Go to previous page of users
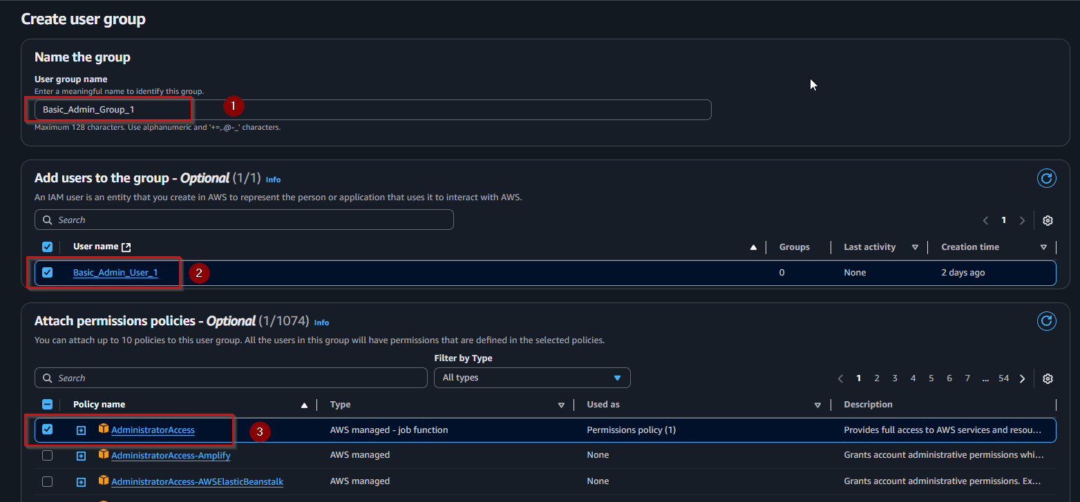1080x502 pixels. (986, 220)
